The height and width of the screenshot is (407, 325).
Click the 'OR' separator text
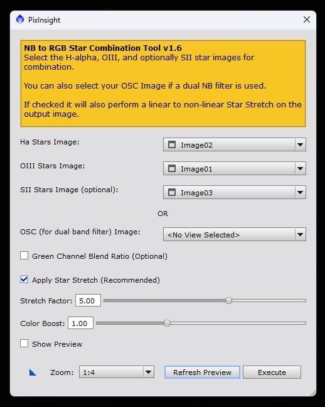point(162,214)
